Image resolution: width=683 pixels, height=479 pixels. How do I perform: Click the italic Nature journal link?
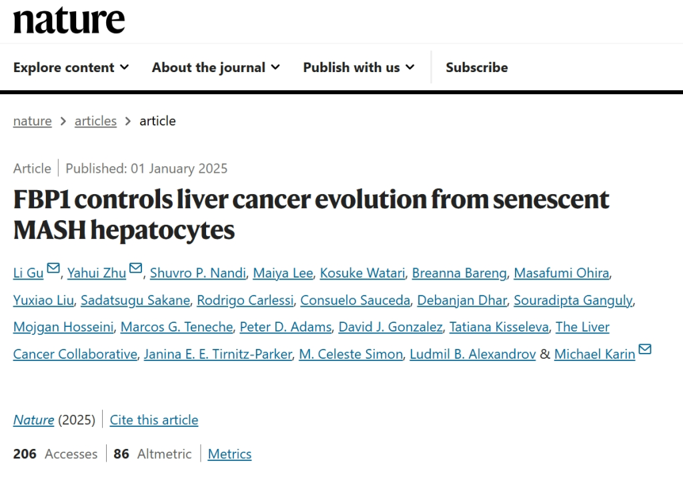tap(33, 420)
